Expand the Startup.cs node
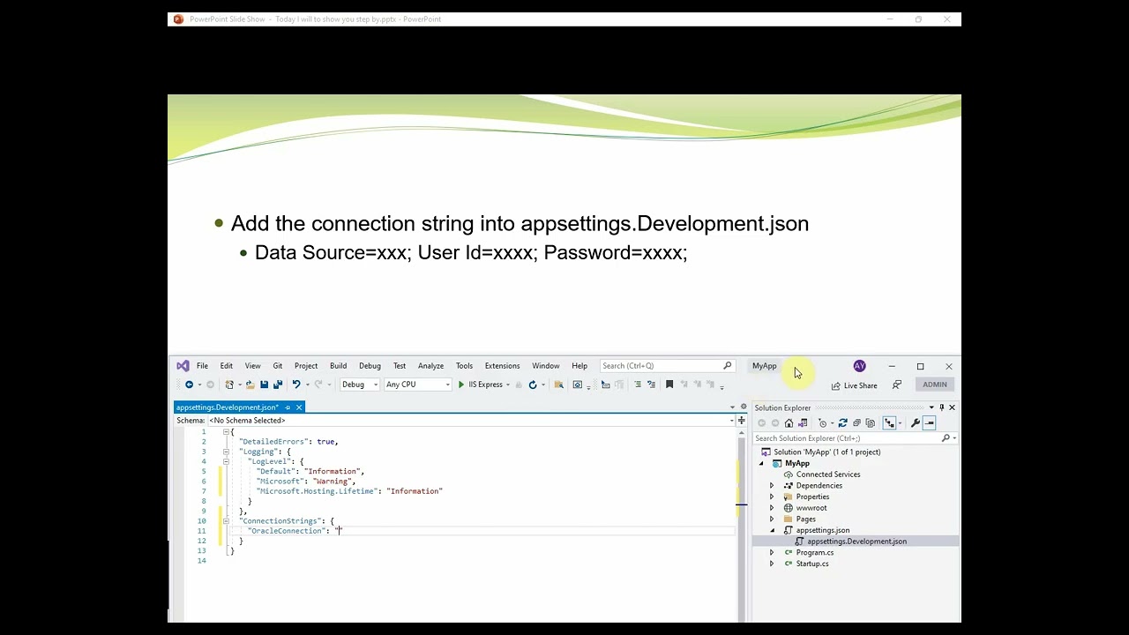The image size is (1129, 635). pyautogui.click(x=772, y=564)
